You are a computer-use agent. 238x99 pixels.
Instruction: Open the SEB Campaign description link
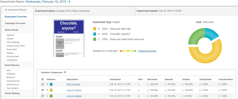tap(73, 84)
